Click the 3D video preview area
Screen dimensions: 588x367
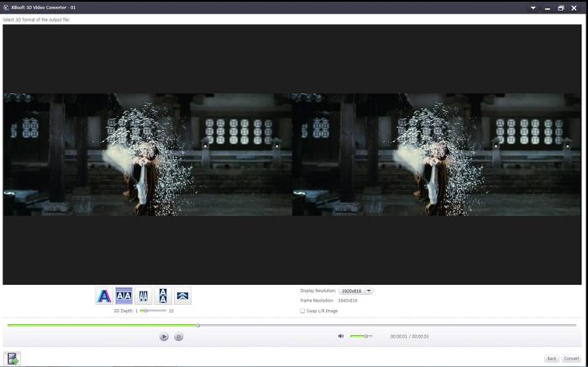click(292, 155)
